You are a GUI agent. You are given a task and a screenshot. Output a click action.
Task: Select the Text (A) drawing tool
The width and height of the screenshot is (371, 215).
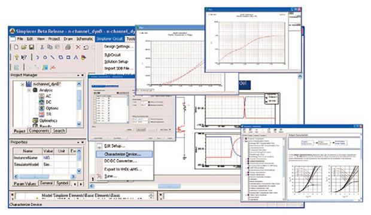tap(76, 57)
